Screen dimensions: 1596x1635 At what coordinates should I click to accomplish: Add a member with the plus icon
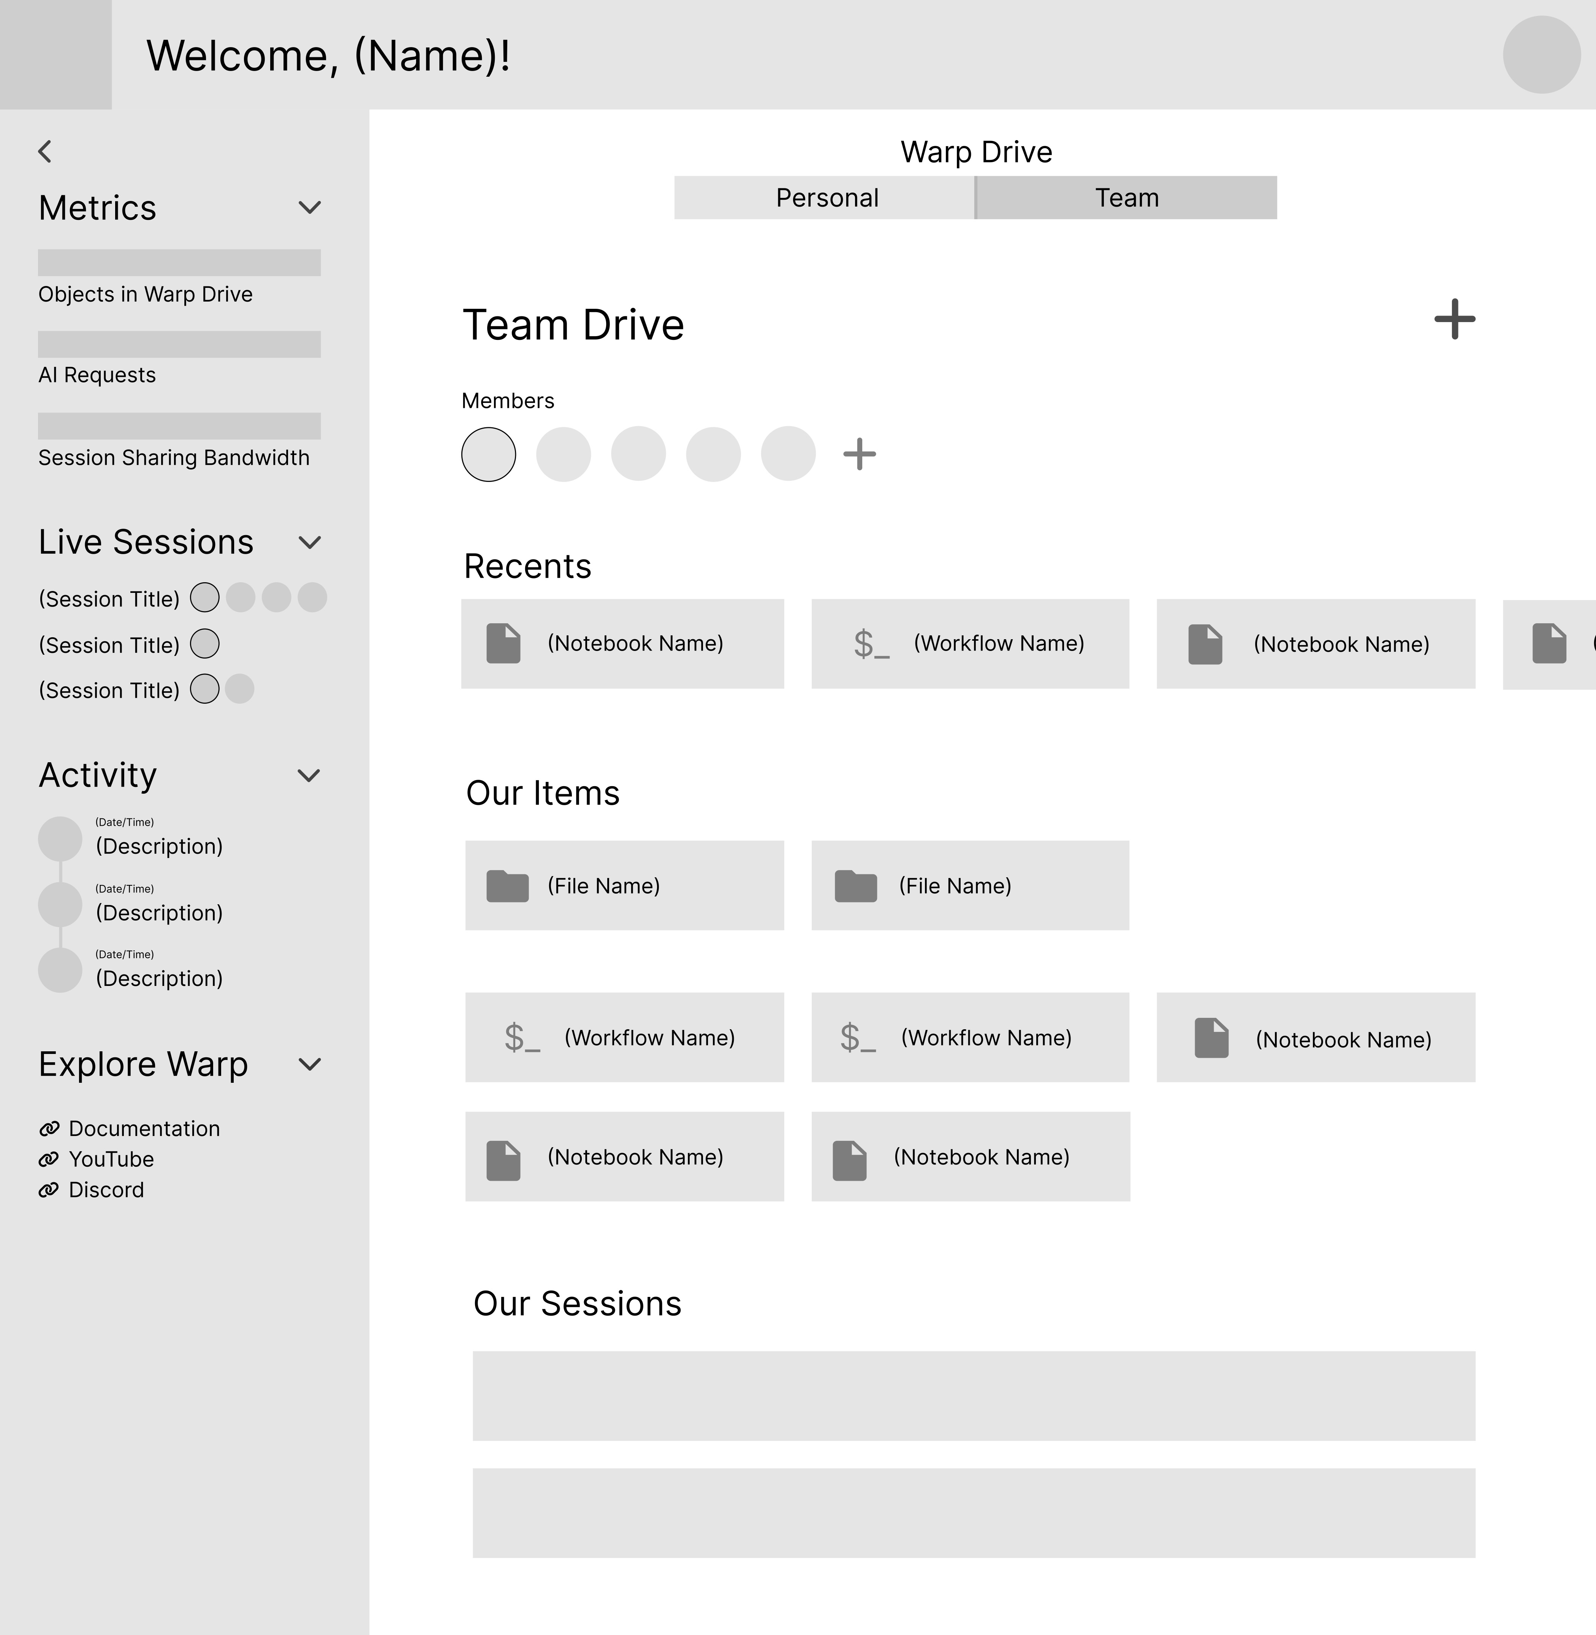859,454
